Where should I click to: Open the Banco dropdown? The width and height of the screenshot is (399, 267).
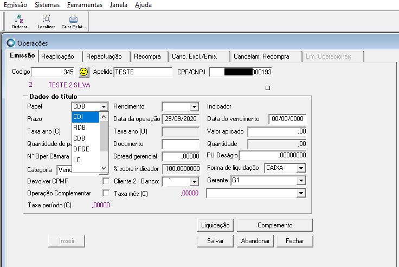(194, 182)
